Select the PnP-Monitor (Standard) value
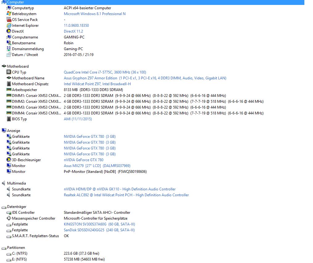Image resolution: width=313 pixels, height=263 pixels. pyautogui.click(x=105, y=171)
